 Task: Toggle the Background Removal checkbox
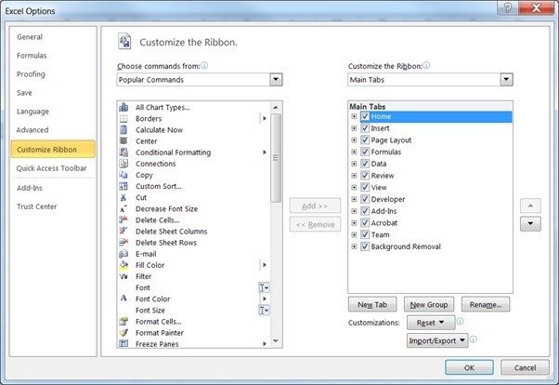tap(365, 246)
